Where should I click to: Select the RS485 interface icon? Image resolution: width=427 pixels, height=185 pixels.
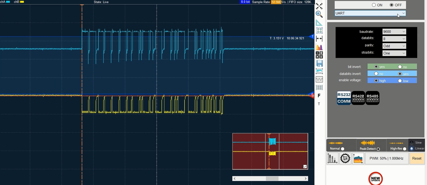(372, 98)
